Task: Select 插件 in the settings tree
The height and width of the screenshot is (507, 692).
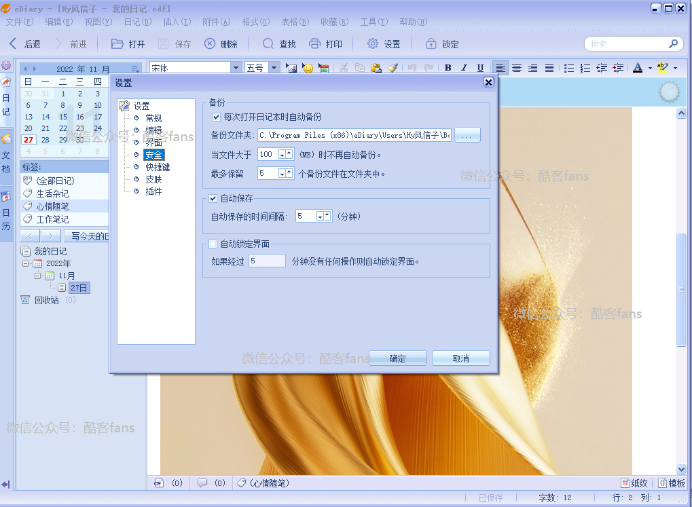Action: click(153, 191)
